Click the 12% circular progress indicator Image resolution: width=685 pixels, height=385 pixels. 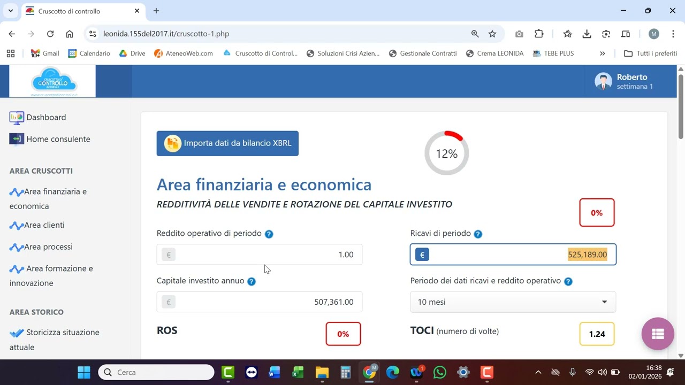[446, 154]
